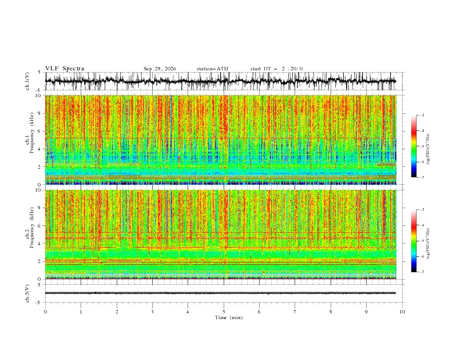Click the VLF Spectra title text

pos(65,69)
